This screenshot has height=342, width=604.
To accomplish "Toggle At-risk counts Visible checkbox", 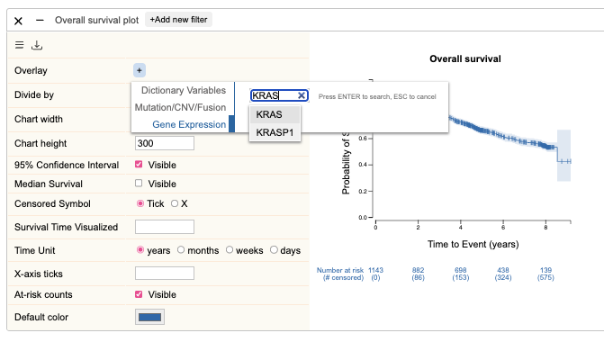I will [139, 294].
